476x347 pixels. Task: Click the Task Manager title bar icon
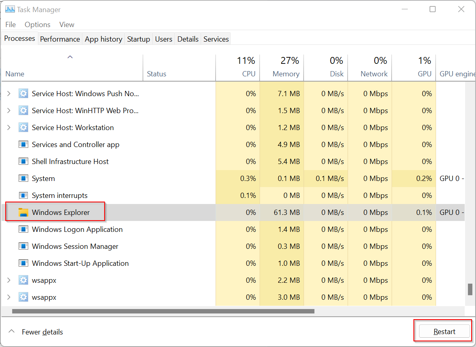tap(10, 9)
